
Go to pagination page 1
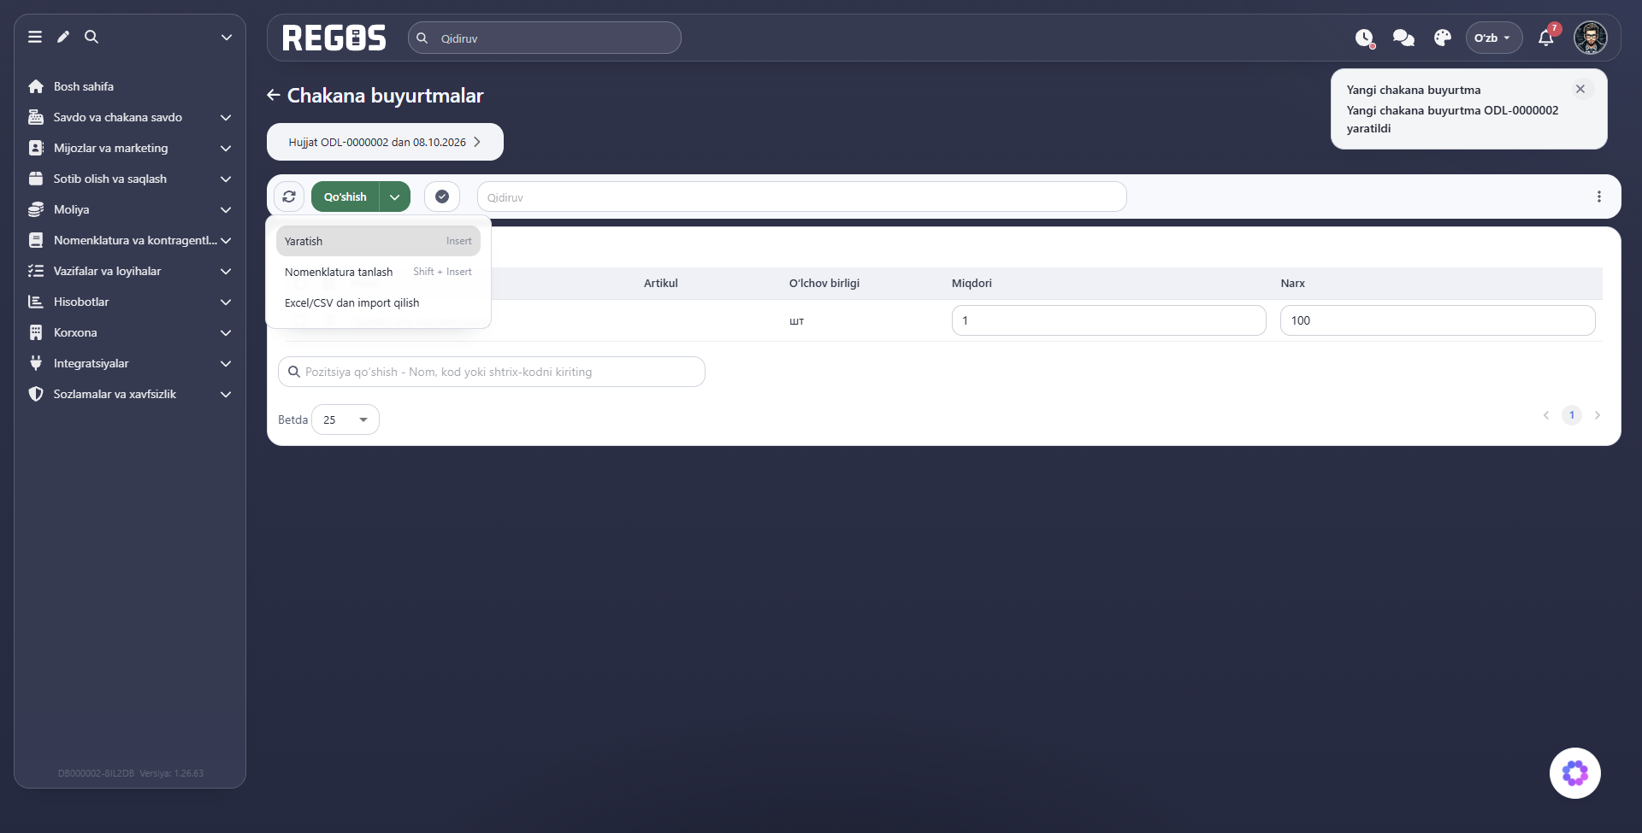1572,415
